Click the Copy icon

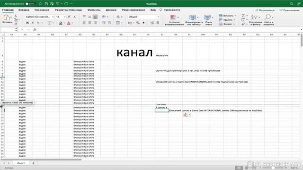pyautogui.click(x=16, y=20)
